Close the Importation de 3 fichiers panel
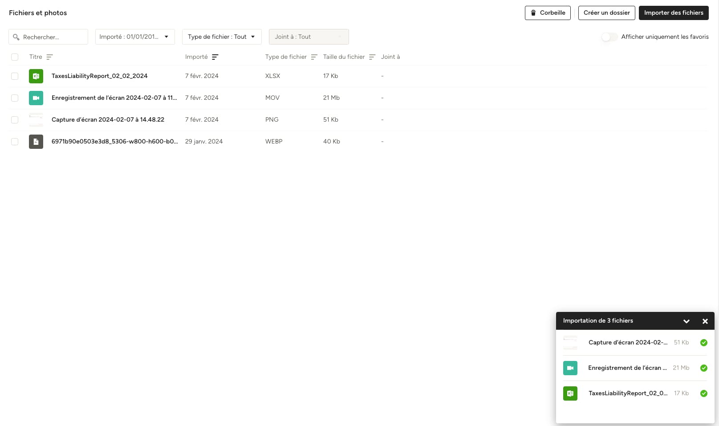Screen dimensions: 719x426 705,321
